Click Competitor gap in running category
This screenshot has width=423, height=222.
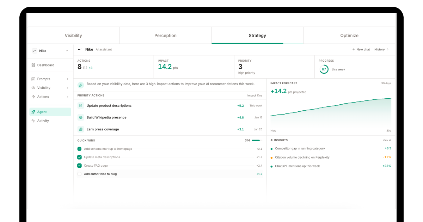300,149
